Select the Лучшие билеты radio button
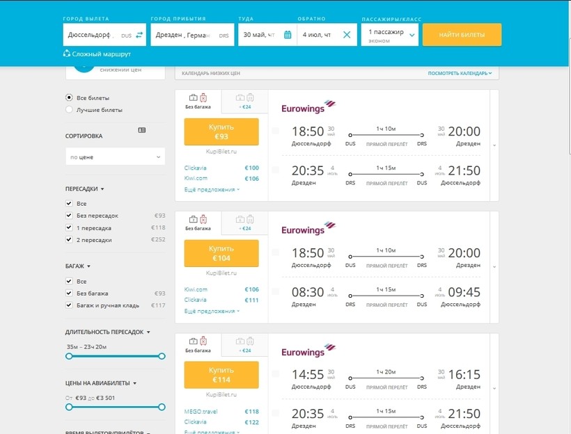This screenshot has height=434, width=571. pos(69,110)
